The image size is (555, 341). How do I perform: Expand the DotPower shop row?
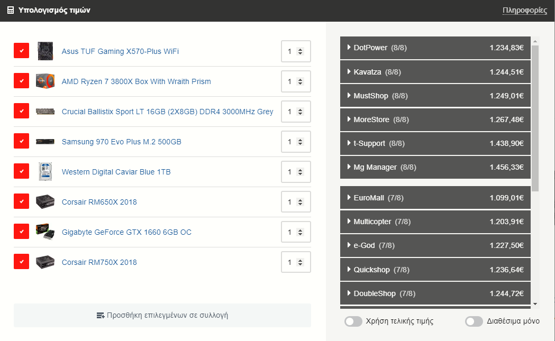[435, 48]
